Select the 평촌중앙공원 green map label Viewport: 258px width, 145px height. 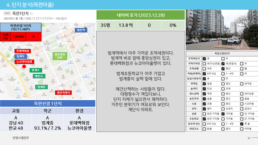click(60, 56)
